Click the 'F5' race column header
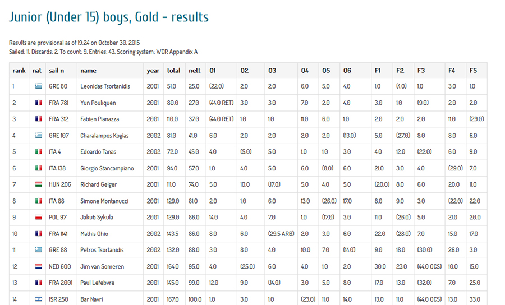The image size is (505, 305). 473,71
